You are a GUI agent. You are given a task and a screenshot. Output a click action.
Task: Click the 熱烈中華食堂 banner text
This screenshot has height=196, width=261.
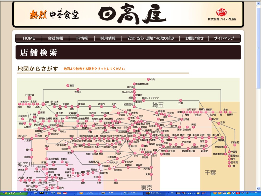click(54, 14)
